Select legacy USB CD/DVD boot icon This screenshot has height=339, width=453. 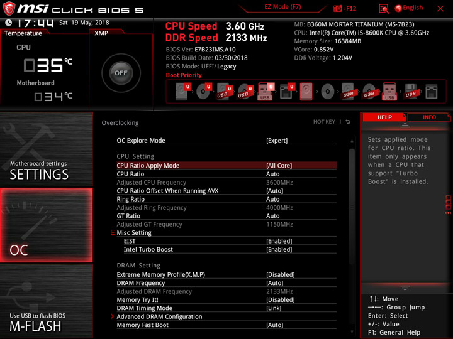(369, 92)
